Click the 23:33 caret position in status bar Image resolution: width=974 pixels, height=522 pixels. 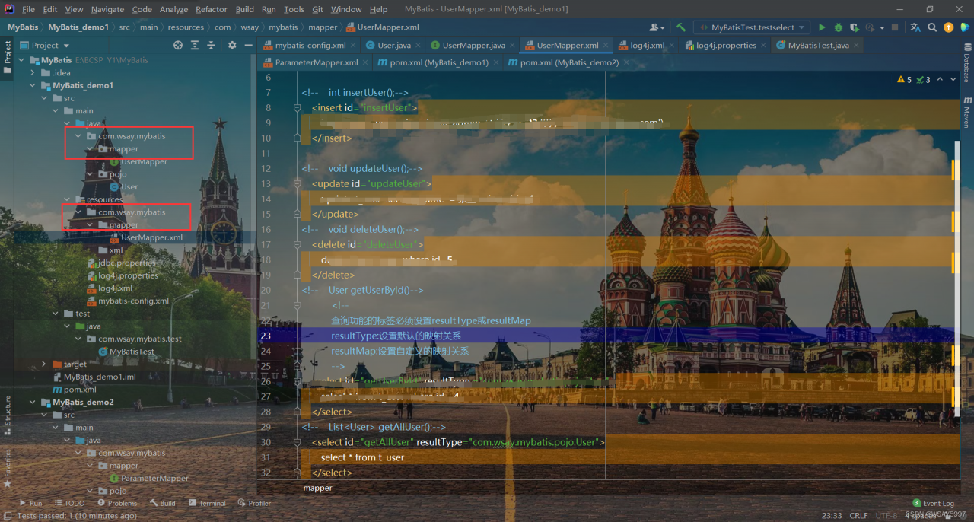coord(832,515)
